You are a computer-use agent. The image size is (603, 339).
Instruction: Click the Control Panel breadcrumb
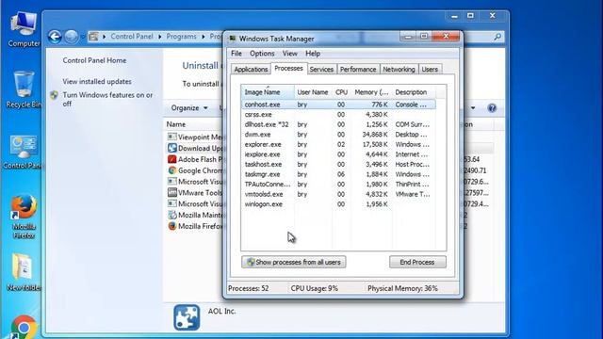point(132,37)
